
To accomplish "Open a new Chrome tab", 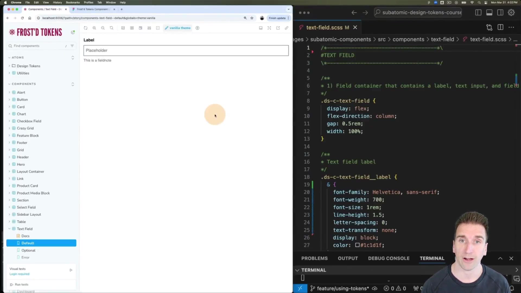I will coord(122,9).
